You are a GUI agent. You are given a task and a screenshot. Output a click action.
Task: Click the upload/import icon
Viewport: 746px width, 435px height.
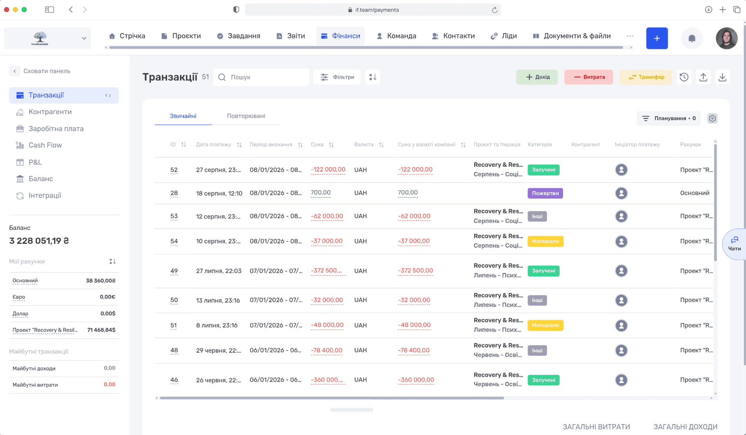tap(703, 77)
